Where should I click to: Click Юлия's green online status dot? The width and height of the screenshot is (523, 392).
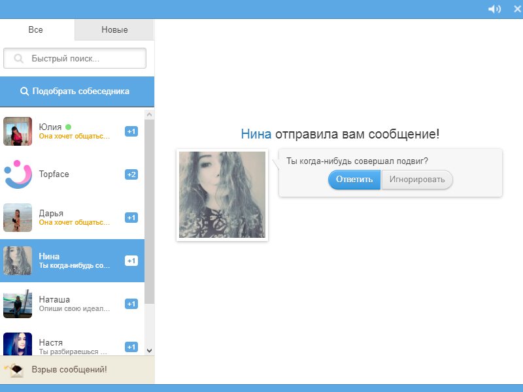[69, 127]
